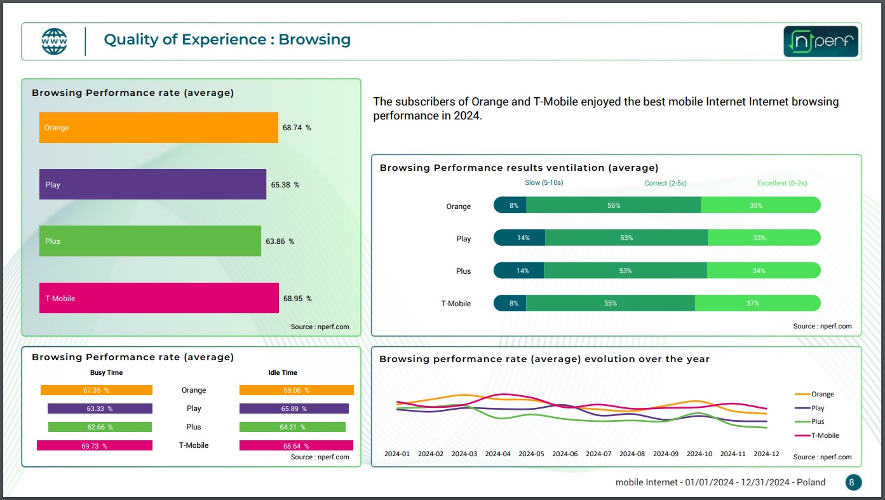Image resolution: width=885 pixels, height=500 pixels.
Task: Click the 'Correct (2-5s)' legend label
Action: pos(665,183)
